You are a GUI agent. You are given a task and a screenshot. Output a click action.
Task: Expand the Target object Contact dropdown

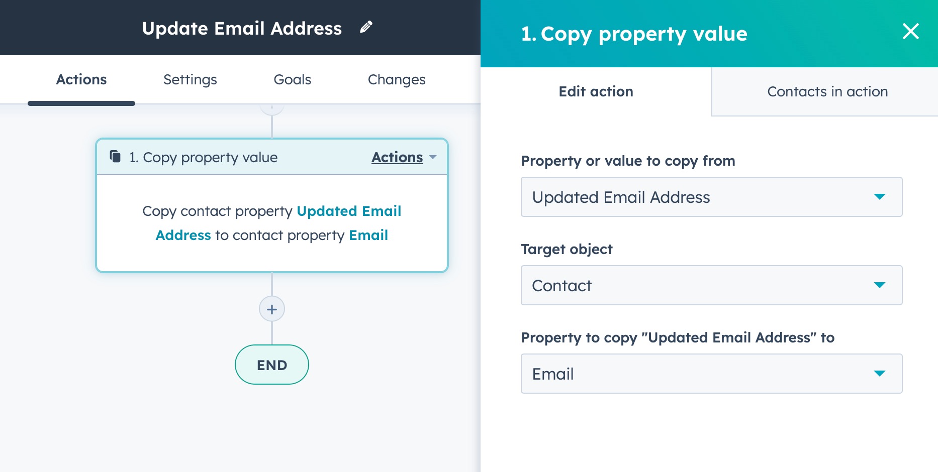[x=711, y=285]
